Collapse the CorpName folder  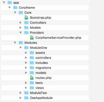[10, 7]
